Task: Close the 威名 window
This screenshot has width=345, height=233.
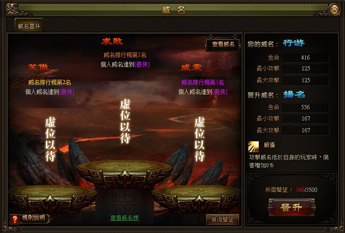Action: coord(335,9)
